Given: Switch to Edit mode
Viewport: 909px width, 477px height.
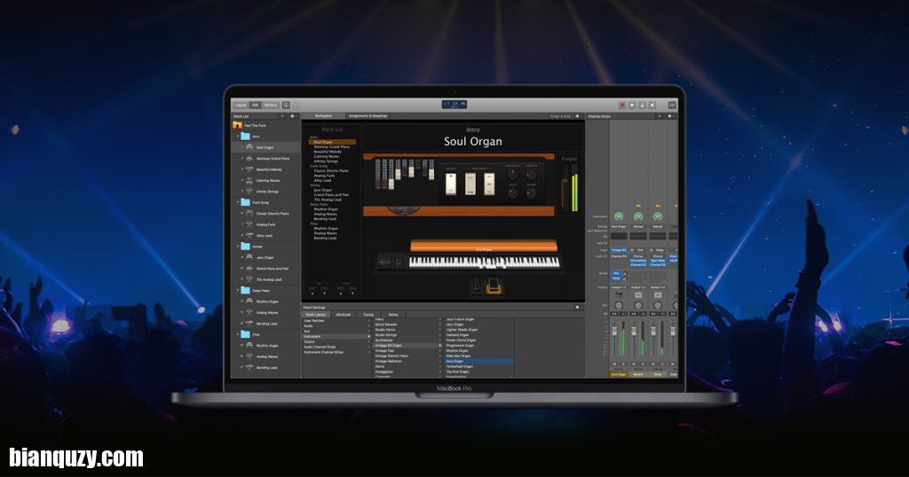Looking at the screenshot, I should (255, 106).
